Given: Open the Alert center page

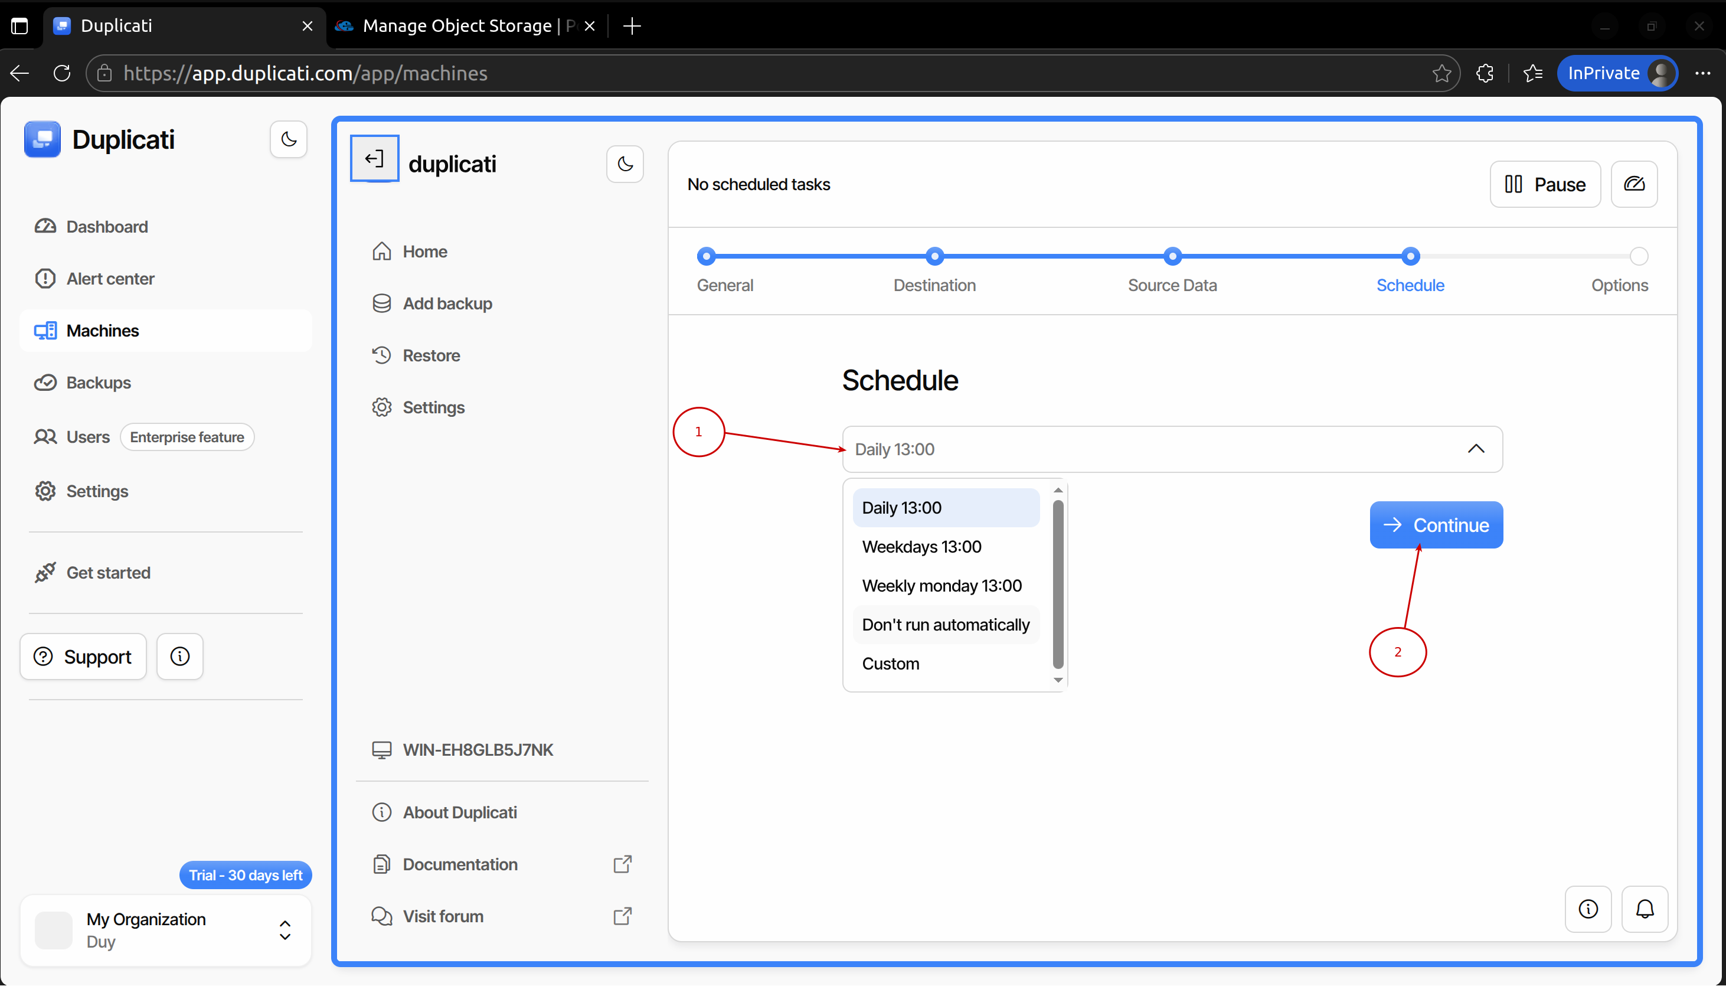Looking at the screenshot, I should coord(110,278).
